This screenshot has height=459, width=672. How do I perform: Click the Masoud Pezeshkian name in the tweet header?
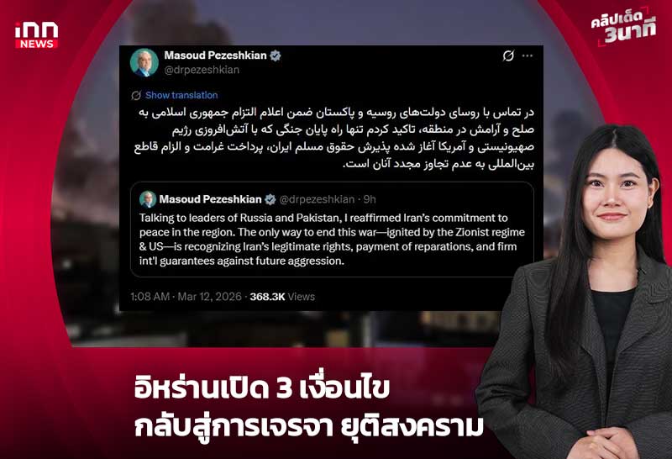point(215,55)
